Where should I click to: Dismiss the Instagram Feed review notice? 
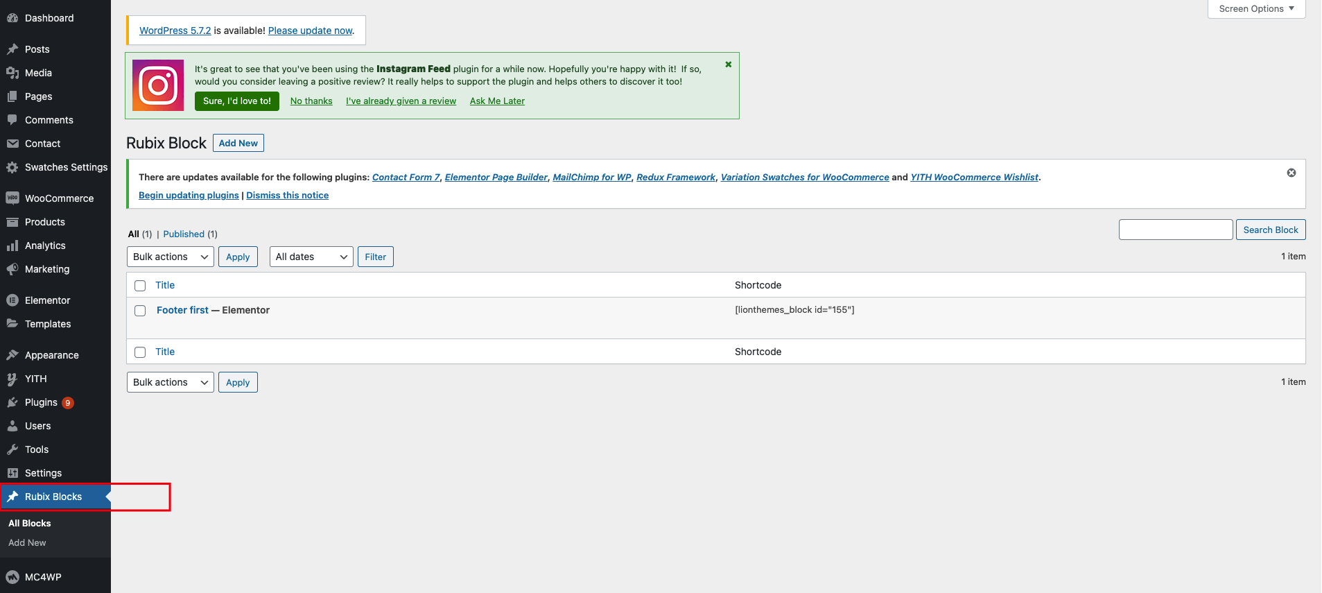pyautogui.click(x=728, y=65)
